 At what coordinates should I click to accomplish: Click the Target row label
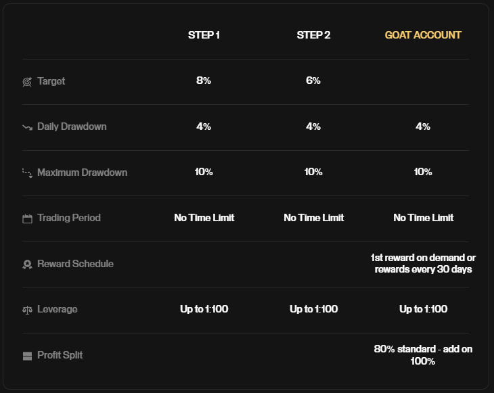tap(51, 81)
